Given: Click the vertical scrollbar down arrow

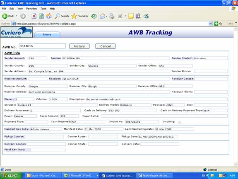Looking at the screenshot, I should [x=236, y=164].
